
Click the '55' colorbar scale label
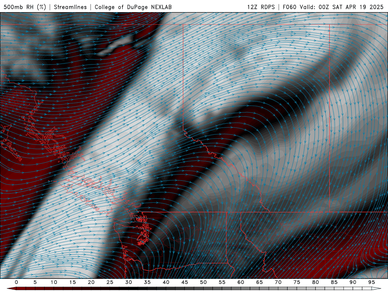pyautogui.click(x=222, y=282)
